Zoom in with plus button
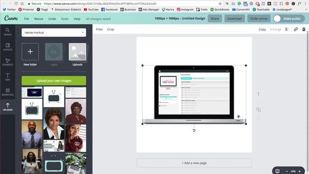The image size is (309, 174). (x=299, y=171)
